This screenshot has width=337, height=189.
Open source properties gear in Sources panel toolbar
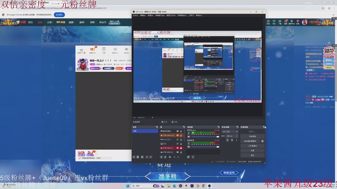click(170, 157)
